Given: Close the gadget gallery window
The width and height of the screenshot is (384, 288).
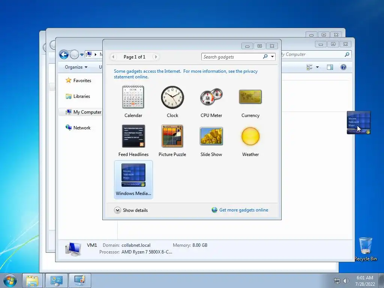Looking at the screenshot, I should tap(272, 46).
